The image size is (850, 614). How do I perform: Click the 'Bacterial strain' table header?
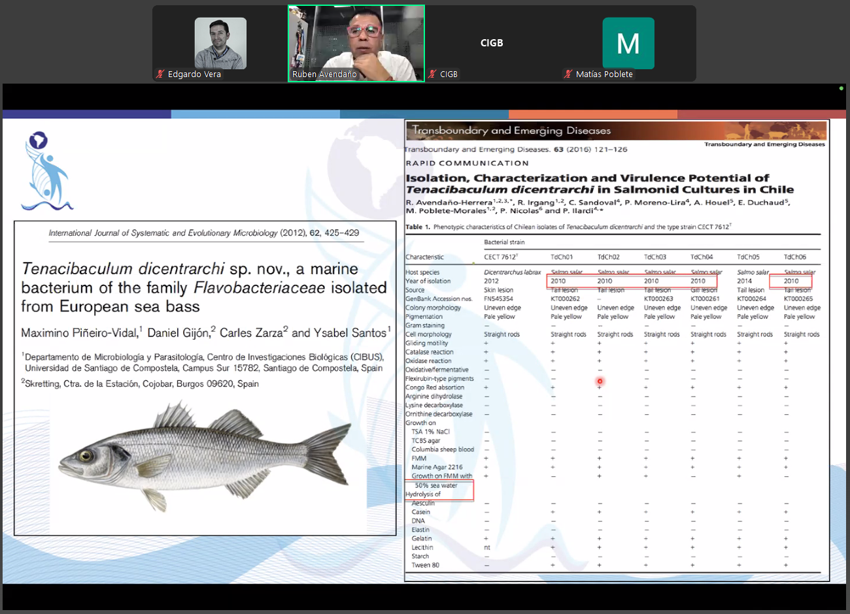504,242
